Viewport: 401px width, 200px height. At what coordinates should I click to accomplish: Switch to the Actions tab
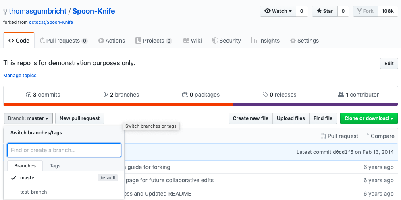pos(112,41)
